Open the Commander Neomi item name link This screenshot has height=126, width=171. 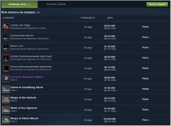click(x=22, y=36)
